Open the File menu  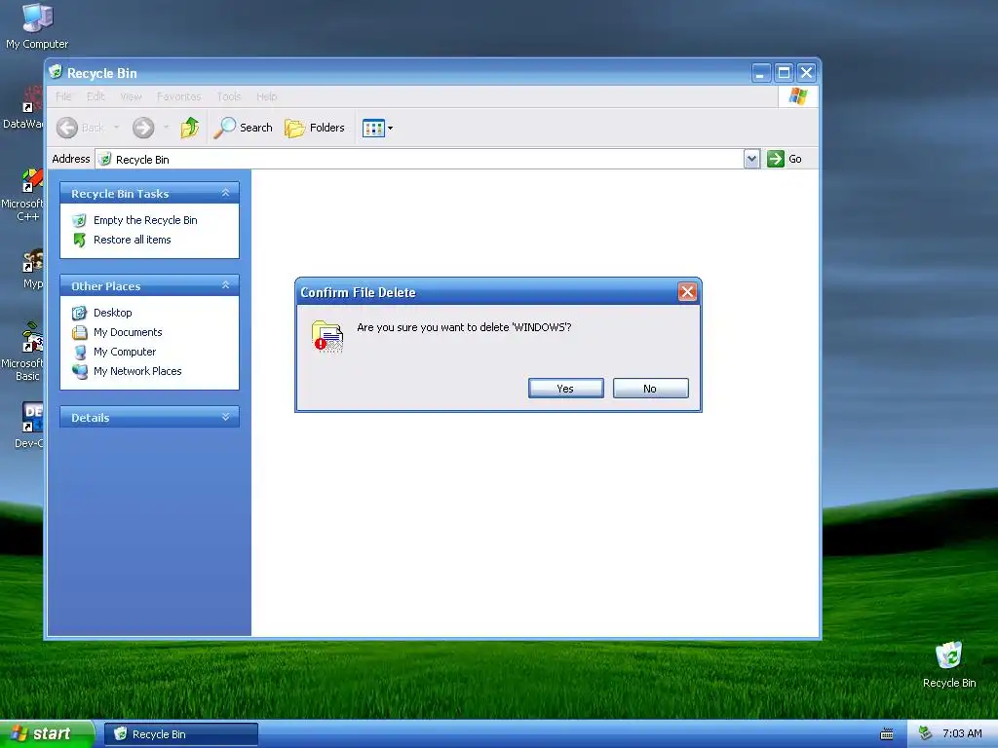click(63, 96)
